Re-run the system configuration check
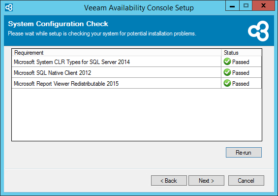 pyautogui.click(x=244, y=152)
